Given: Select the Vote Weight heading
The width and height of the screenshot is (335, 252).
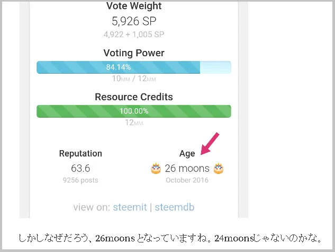Looking at the screenshot, I should click(x=134, y=6).
